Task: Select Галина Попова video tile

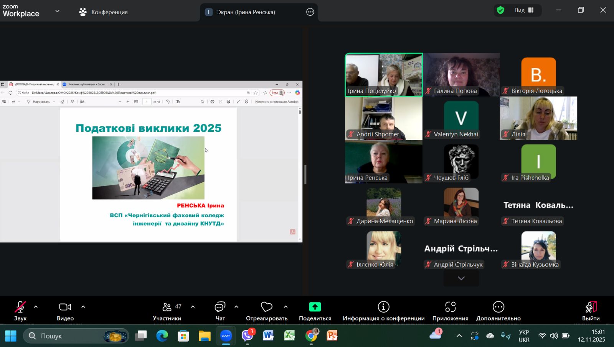Action: click(461, 74)
